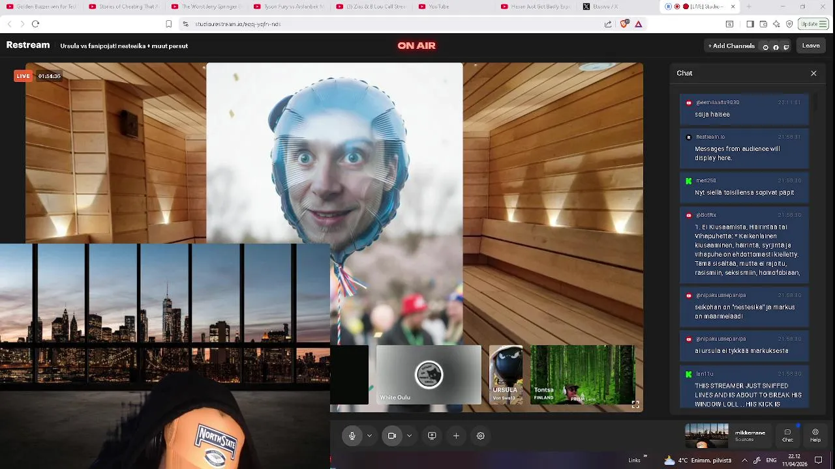Click the chat message 'saija haisee'
Viewport: 835px width, 469px height.
[x=744, y=108]
